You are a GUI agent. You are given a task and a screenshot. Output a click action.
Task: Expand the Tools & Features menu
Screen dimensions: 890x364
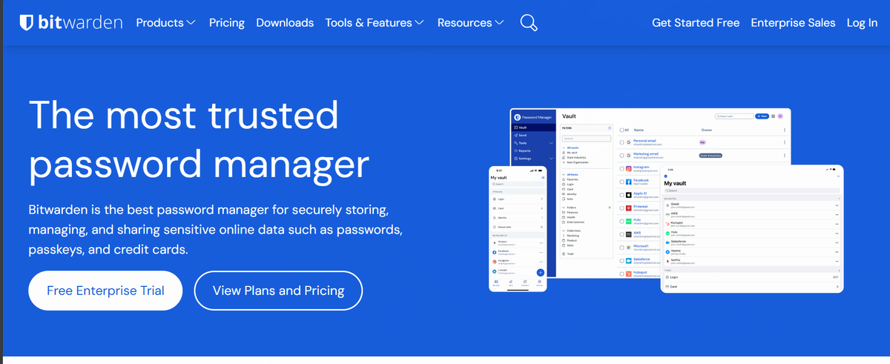coord(375,23)
